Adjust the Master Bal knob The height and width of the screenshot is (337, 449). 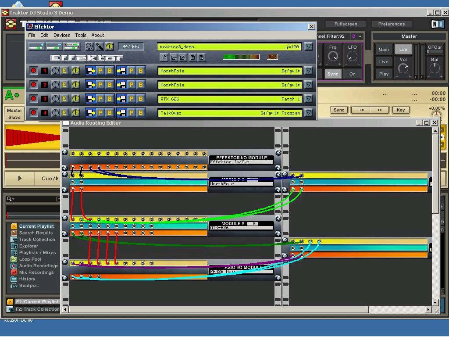(435, 68)
